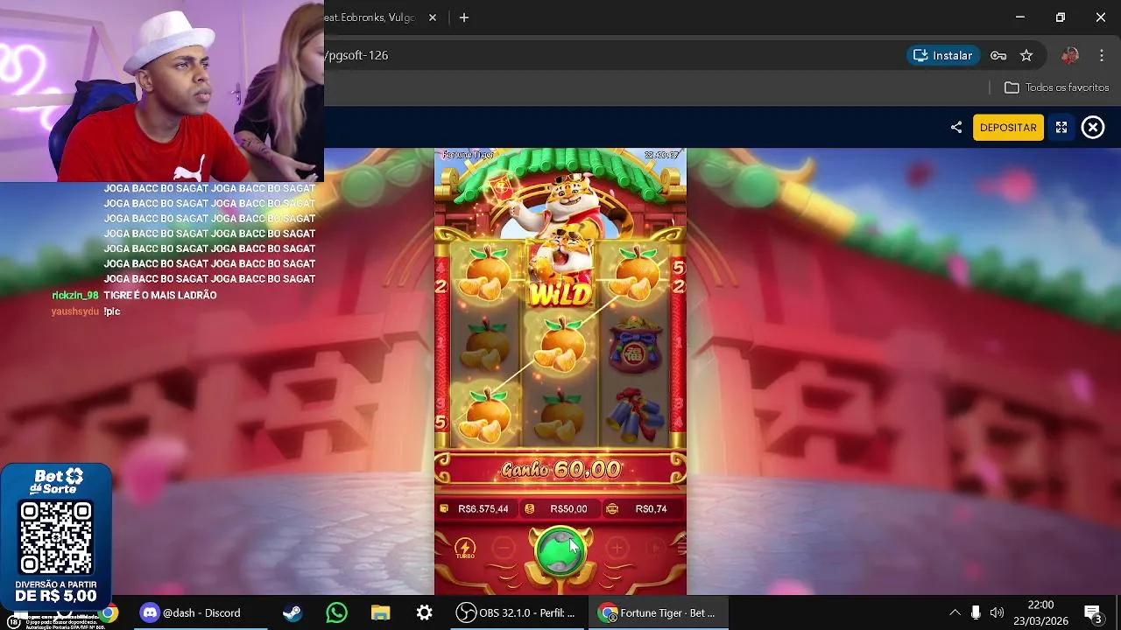Switch to OBS 32.1.0 taskbar window

click(517, 612)
